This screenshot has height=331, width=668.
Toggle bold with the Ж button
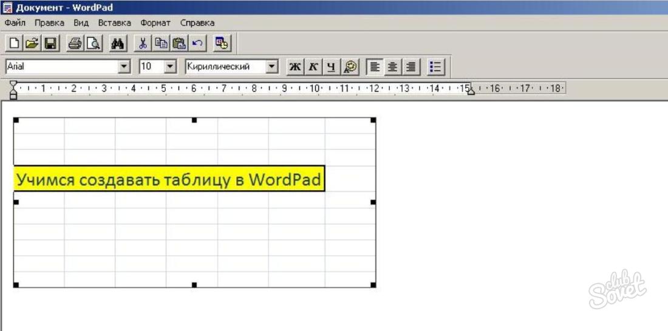click(295, 67)
